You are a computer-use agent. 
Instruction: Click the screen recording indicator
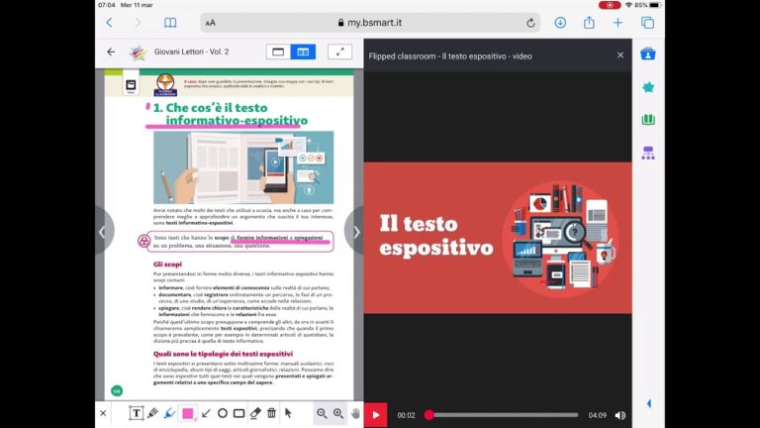[x=610, y=5]
